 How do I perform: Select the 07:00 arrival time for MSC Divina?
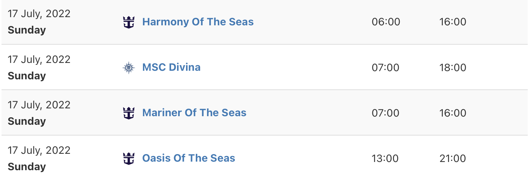tap(386, 68)
